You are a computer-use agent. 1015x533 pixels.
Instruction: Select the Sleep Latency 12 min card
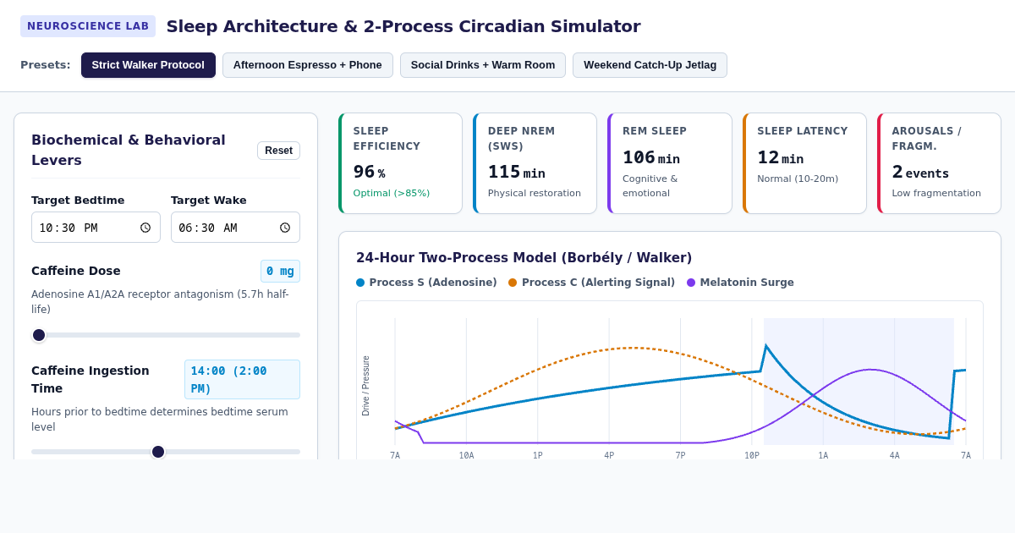(804, 163)
